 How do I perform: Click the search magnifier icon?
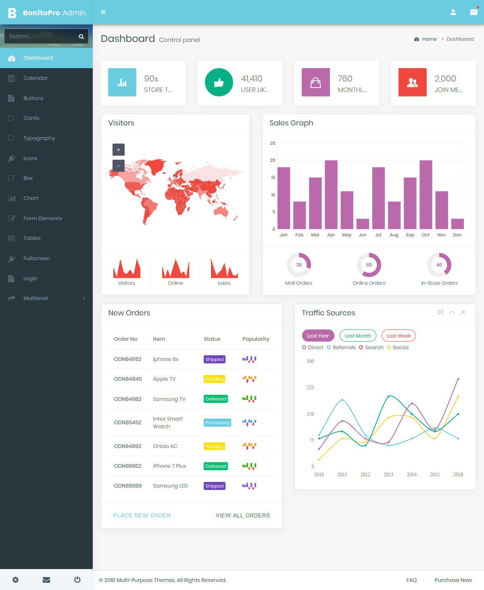(x=81, y=36)
